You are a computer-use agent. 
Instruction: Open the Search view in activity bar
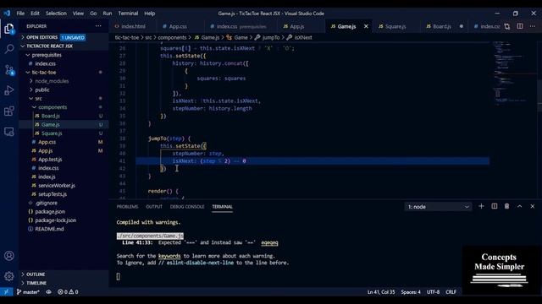point(9,49)
